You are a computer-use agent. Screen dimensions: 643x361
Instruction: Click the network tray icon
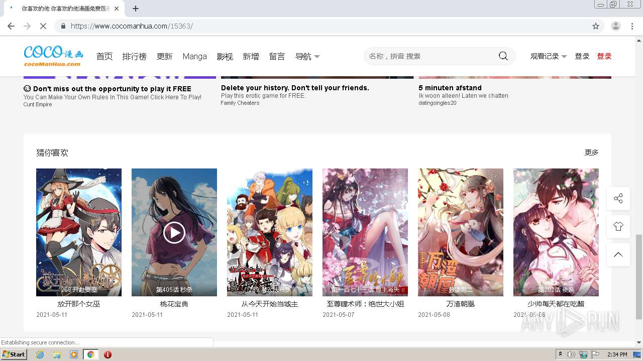[583, 354]
